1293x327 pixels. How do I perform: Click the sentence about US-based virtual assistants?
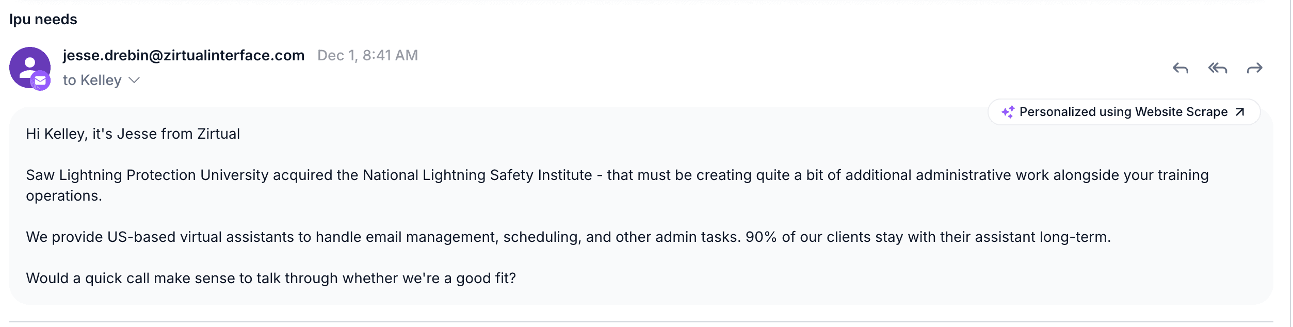pos(383,237)
